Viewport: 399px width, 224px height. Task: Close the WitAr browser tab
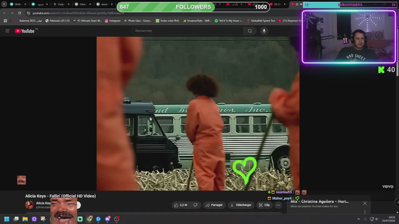pos(25,4)
